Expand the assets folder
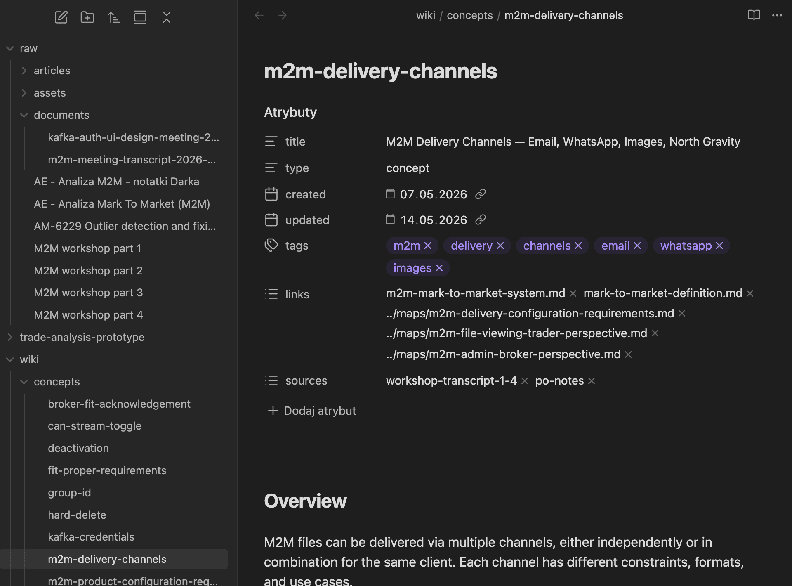Screen dimensions: 792x586 [24, 93]
